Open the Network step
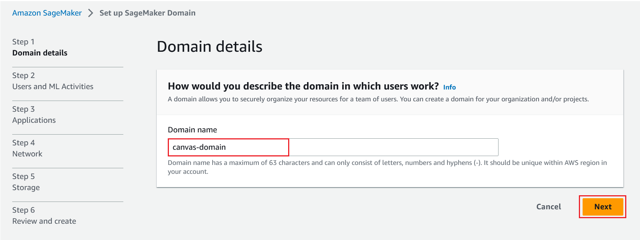 tap(27, 154)
